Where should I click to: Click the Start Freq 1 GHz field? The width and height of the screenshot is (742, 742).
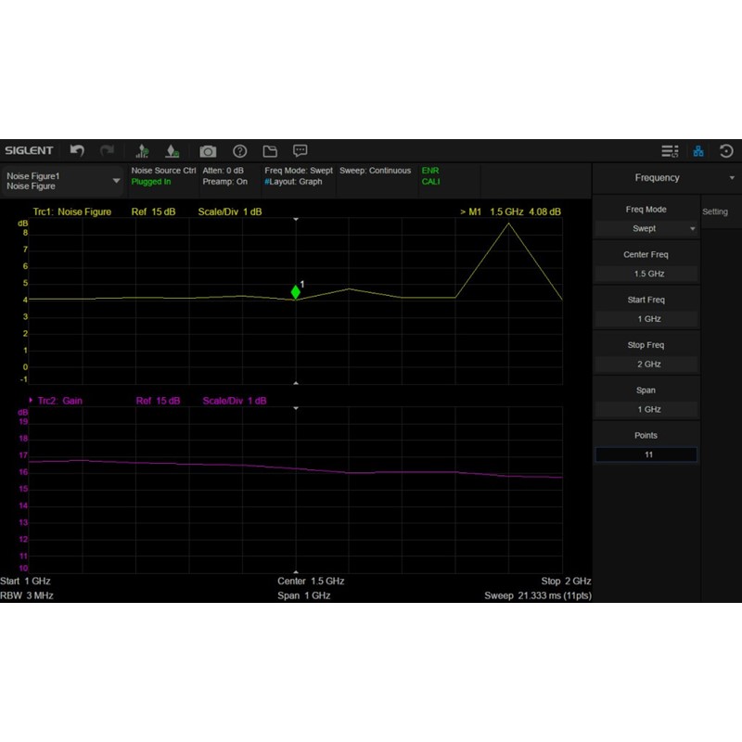[646, 319]
